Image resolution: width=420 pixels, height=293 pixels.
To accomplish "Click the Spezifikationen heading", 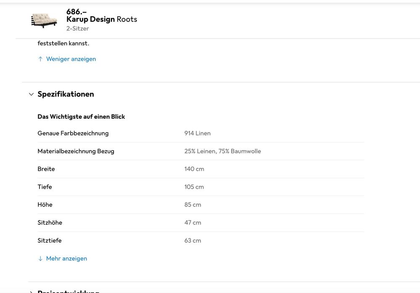I will click(x=66, y=94).
